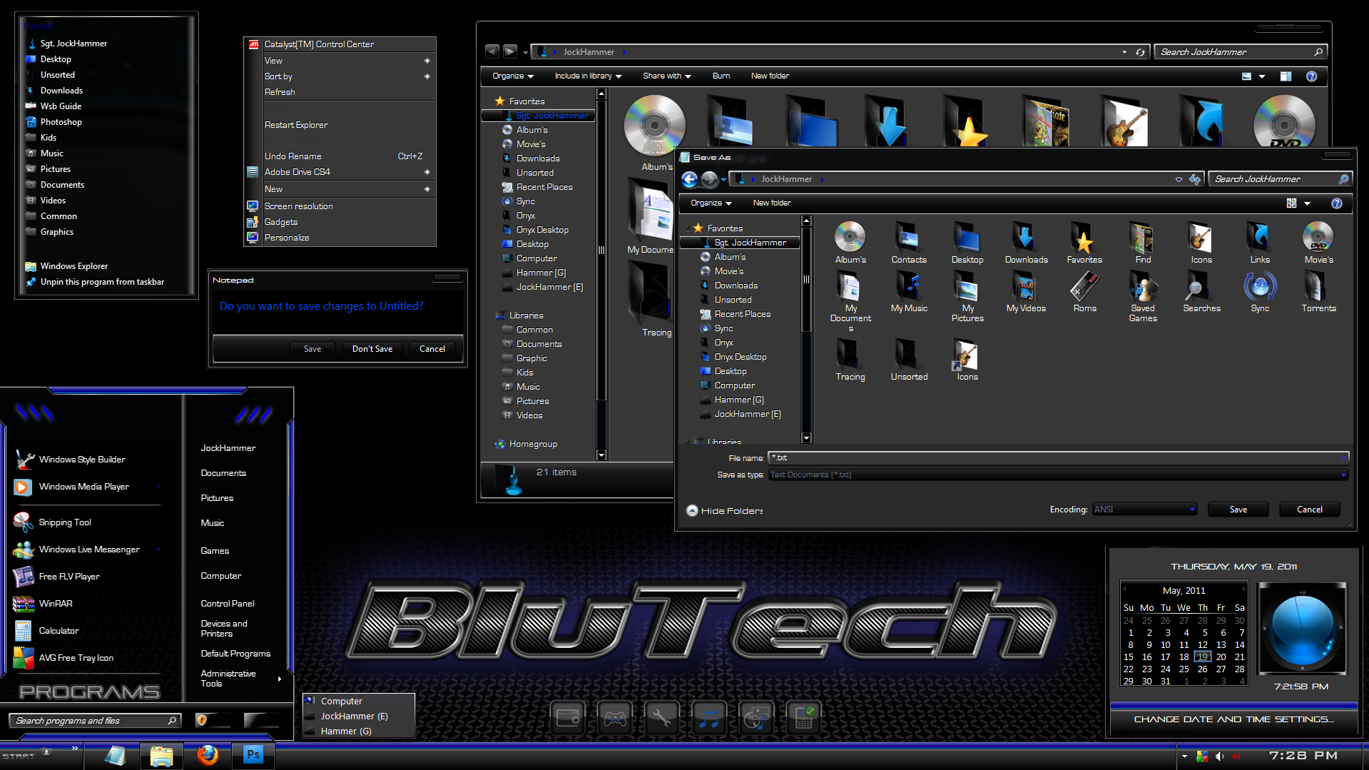This screenshot has height=770, width=1369.
Task: Open the My Music folder icon
Action: click(909, 293)
